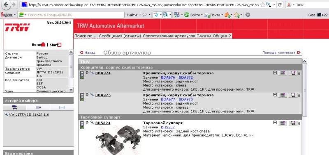
Task: Bookmark the page with the star icon
Action: [262, 5]
